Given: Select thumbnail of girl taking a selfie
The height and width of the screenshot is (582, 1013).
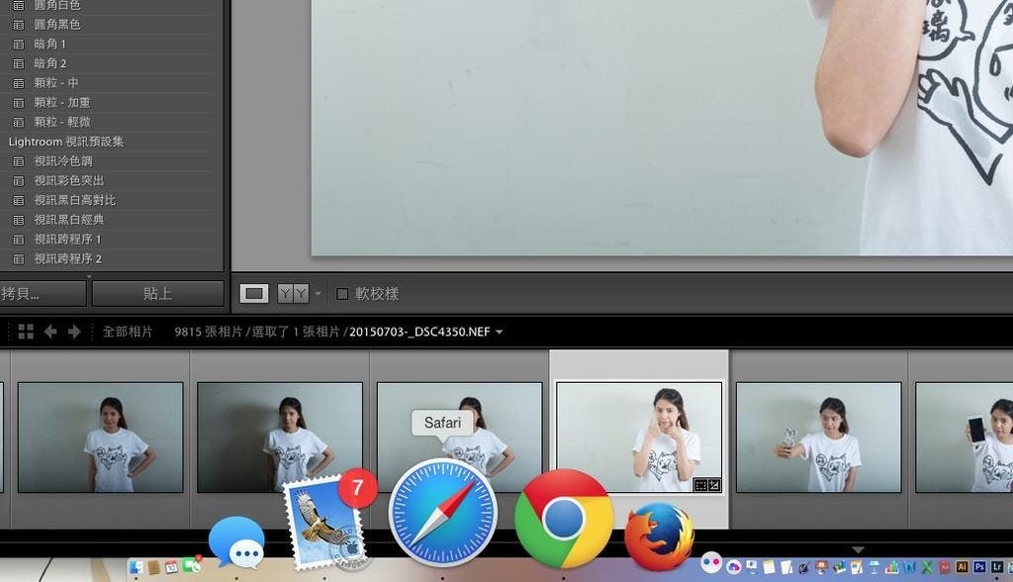Looking at the screenshot, I should 818,437.
